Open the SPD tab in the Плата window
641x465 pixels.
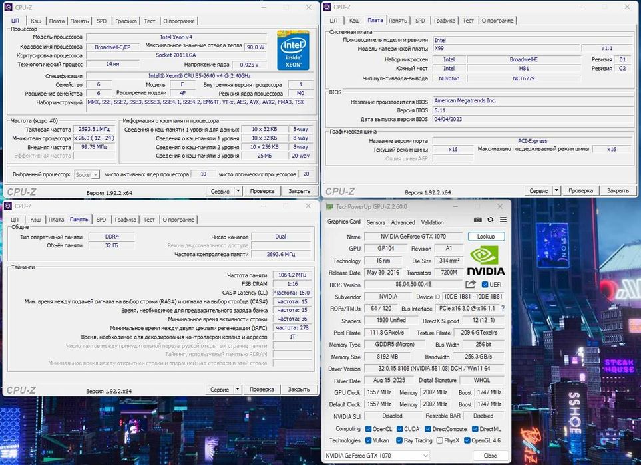point(420,21)
